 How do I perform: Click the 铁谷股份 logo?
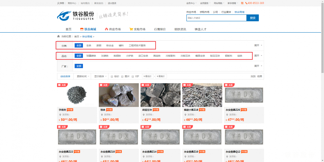(75, 15)
